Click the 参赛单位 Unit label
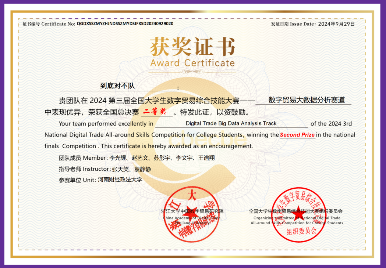 (x=77, y=180)
